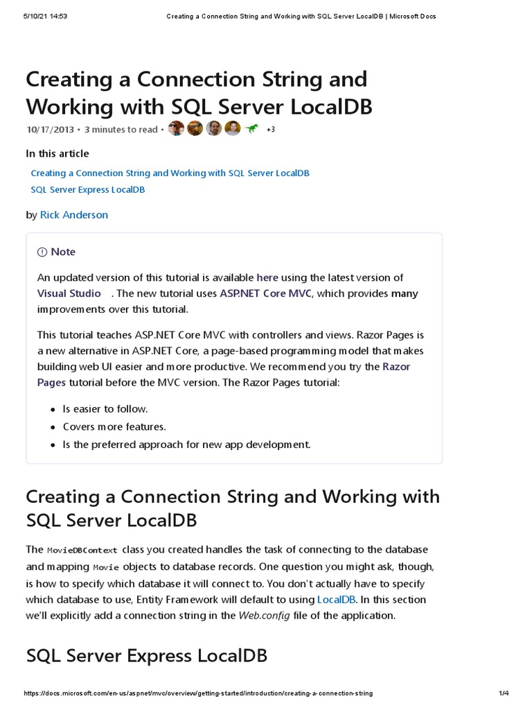Click the first contributor avatar with sunglasses

176,129
